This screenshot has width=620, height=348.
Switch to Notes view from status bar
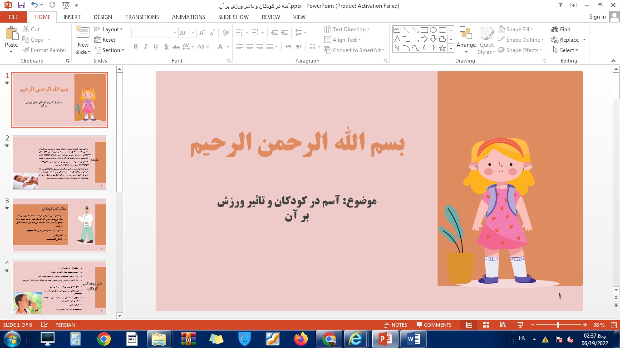point(396,324)
